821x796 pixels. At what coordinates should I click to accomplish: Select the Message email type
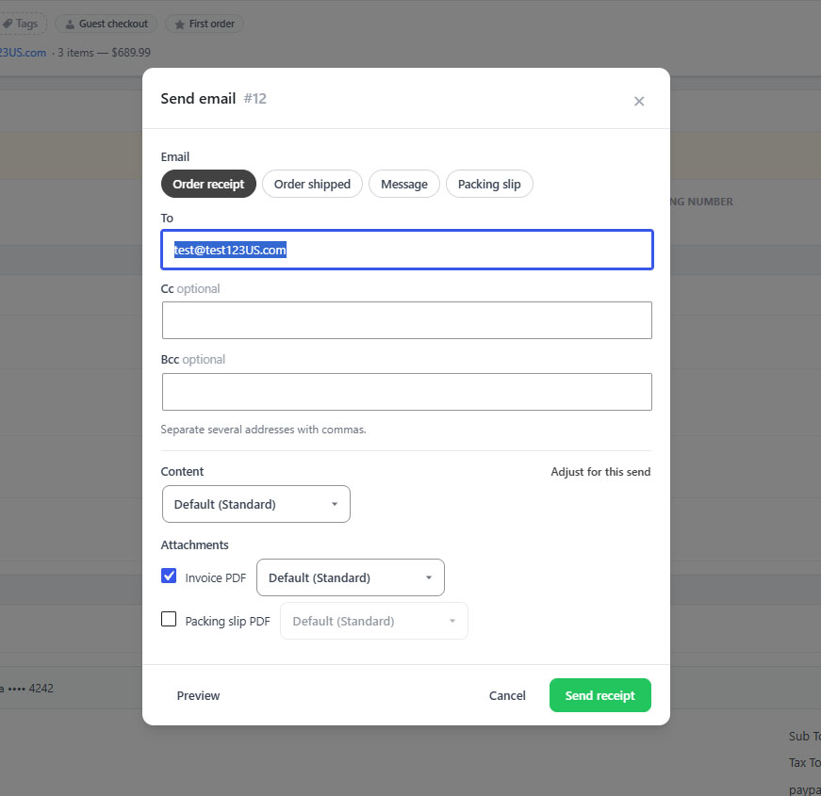pyautogui.click(x=404, y=185)
